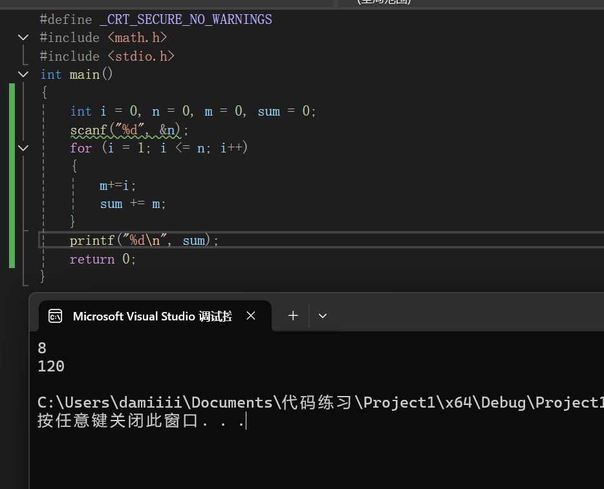Click the console output value 120
The height and width of the screenshot is (489, 604).
[51, 366]
